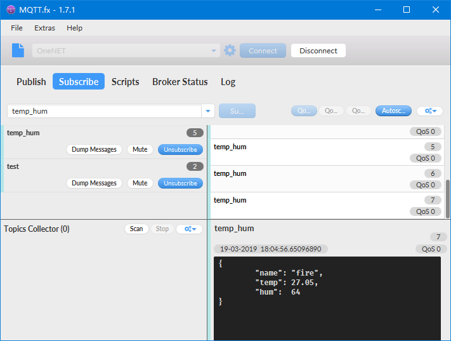
Task: Select the test subscription row
Action: point(103,175)
